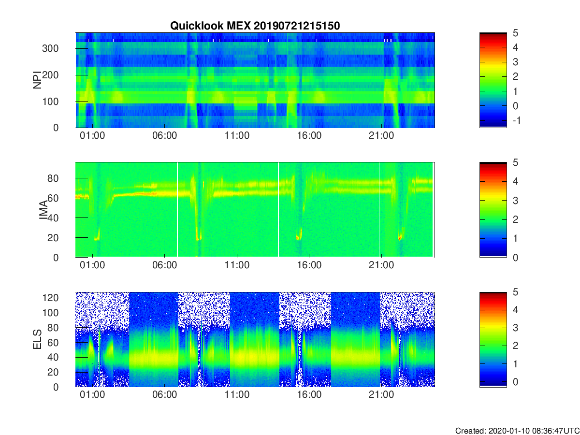Click the NPI panel's colorbar

click(493, 80)
